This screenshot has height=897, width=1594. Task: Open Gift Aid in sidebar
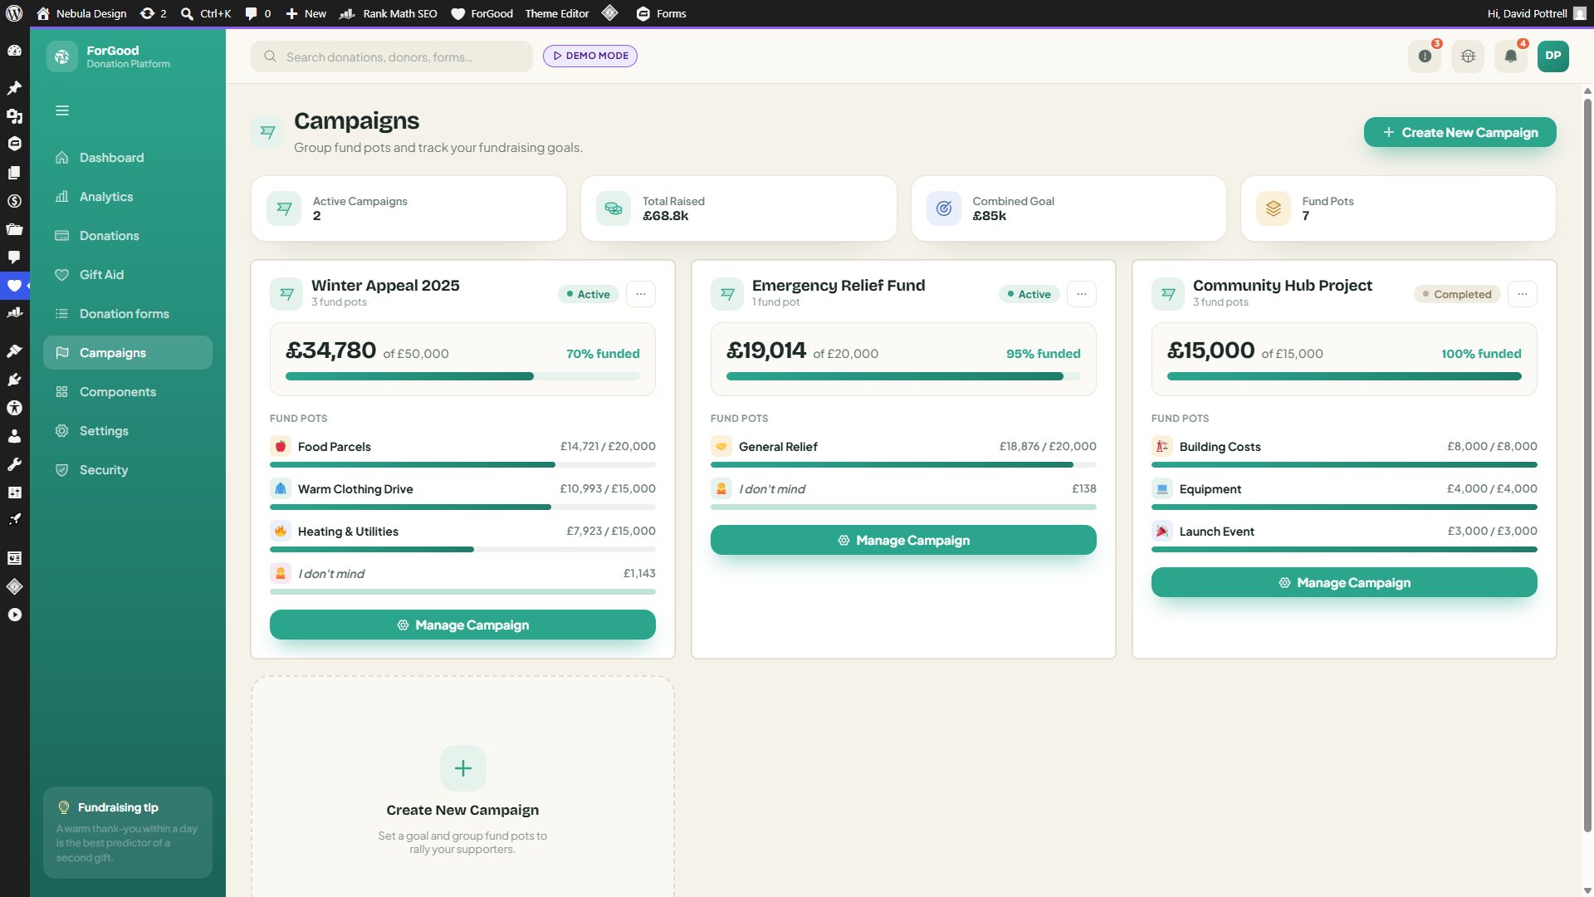click(128, 275)
